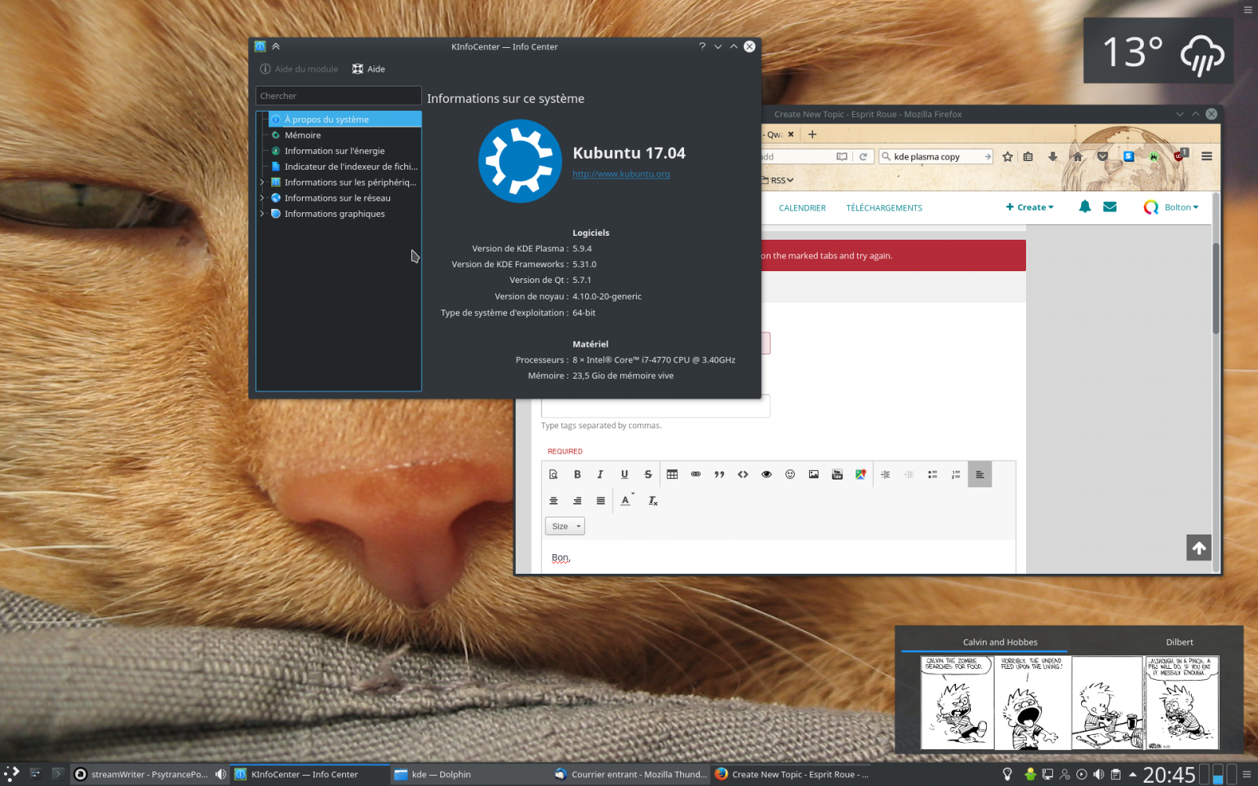Insert an image in the editor
1258x786 pixels.
pos(814,474)
